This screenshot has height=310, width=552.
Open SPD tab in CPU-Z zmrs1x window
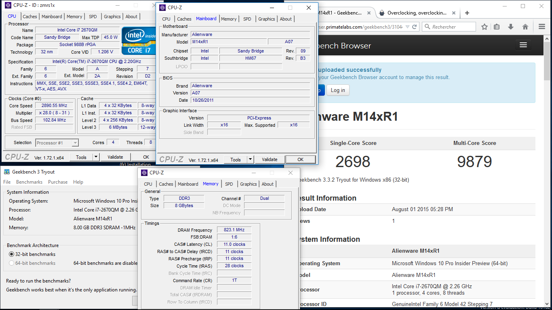pos(93,17)
